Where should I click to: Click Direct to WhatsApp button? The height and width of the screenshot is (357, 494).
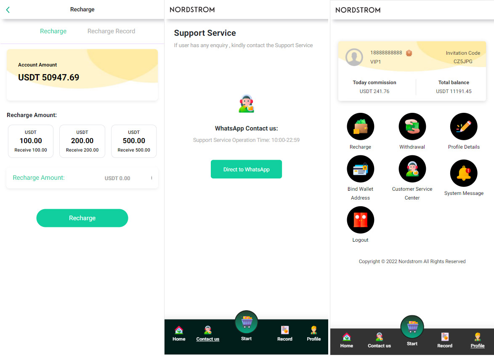[247, 169]
